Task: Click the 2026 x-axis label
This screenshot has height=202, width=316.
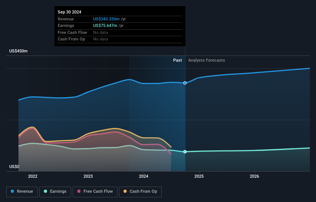Action: [x=254, y=177]
